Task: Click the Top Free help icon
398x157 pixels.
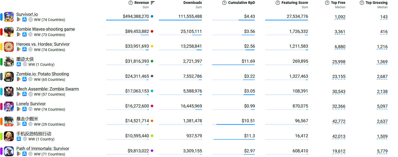Action: point(327,3)
